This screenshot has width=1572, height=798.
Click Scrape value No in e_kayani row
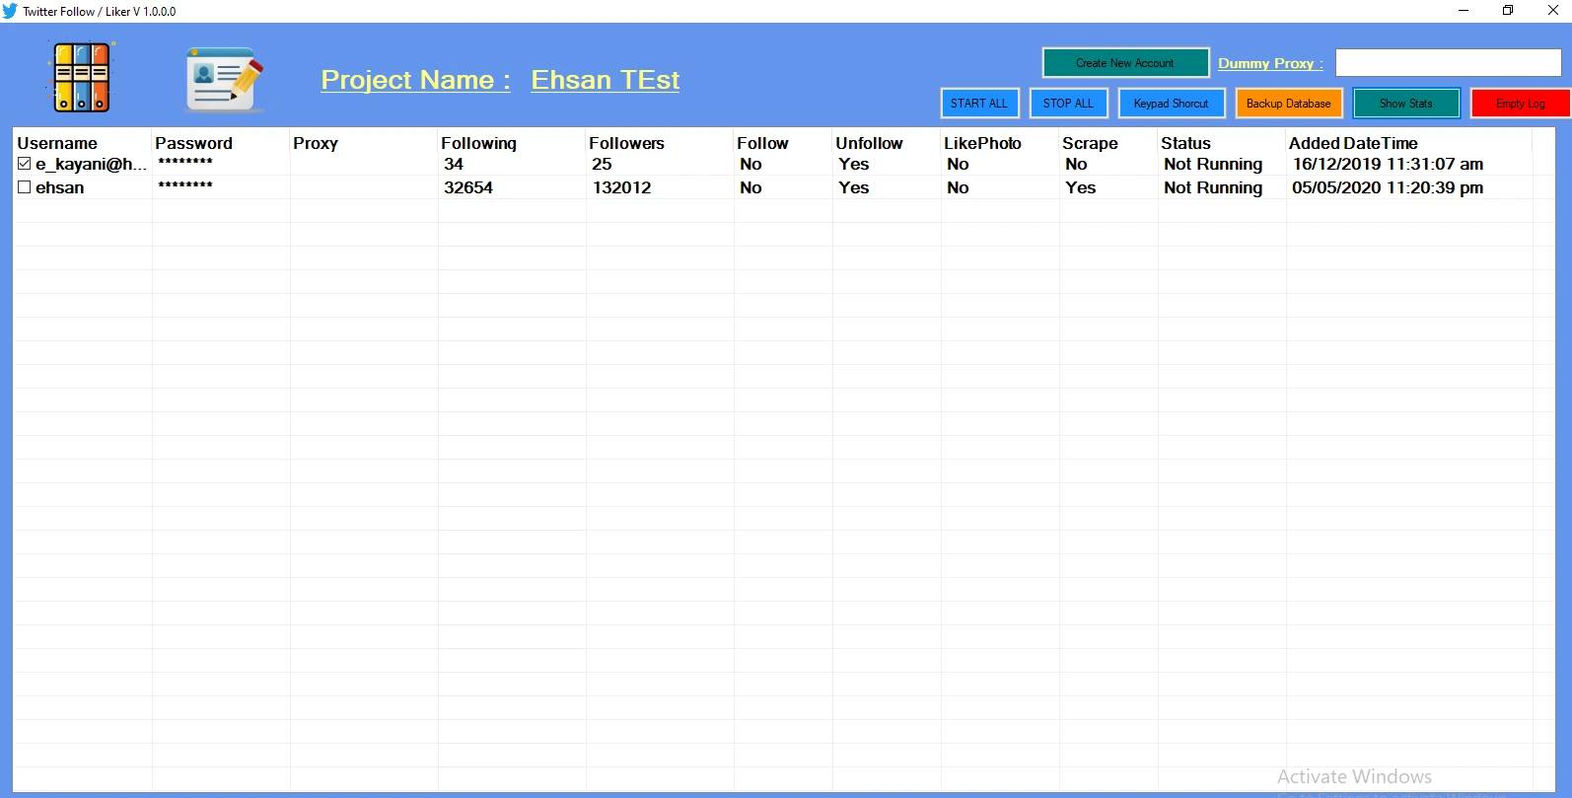coord(1076,164)
